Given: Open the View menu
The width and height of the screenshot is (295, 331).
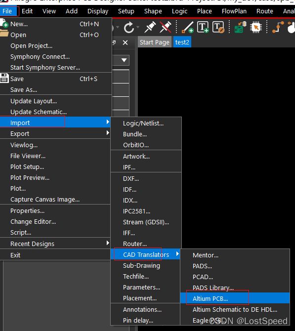Looking at the screenshot, I should click(x=49, y=11).
